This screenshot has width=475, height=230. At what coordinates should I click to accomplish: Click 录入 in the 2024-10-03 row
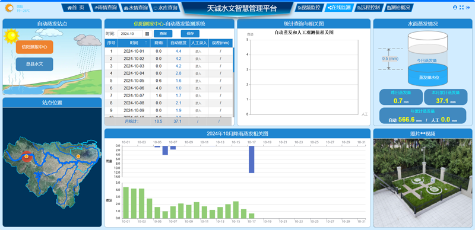(x=198, y=66)
